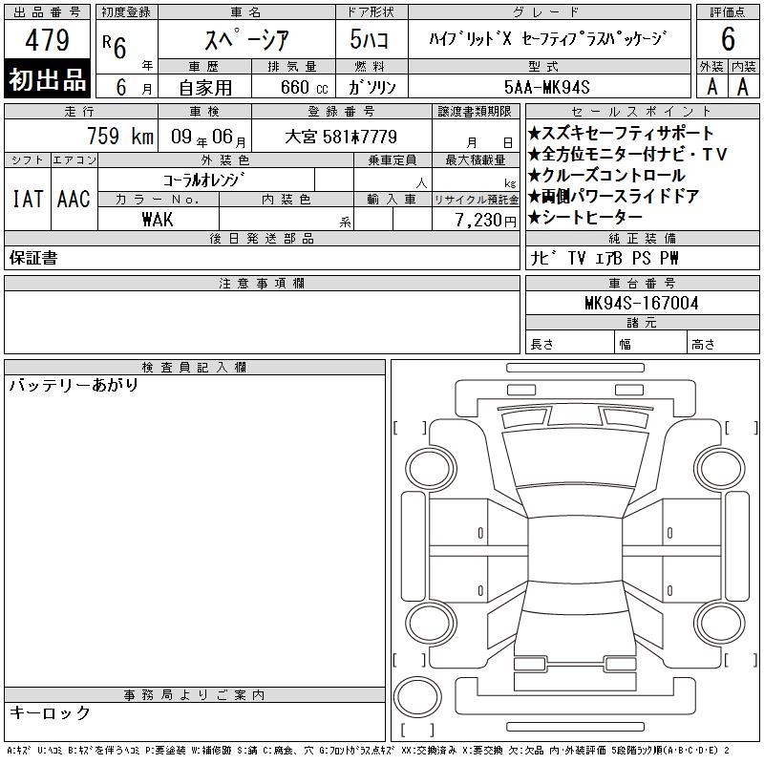Screen dimensions: 764x764
Task: Click the fuel value ガソリン
Action: pyautogui.click(x=371, y=87)
